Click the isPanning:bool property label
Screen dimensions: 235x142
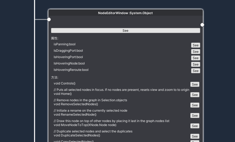click(65, 44)
